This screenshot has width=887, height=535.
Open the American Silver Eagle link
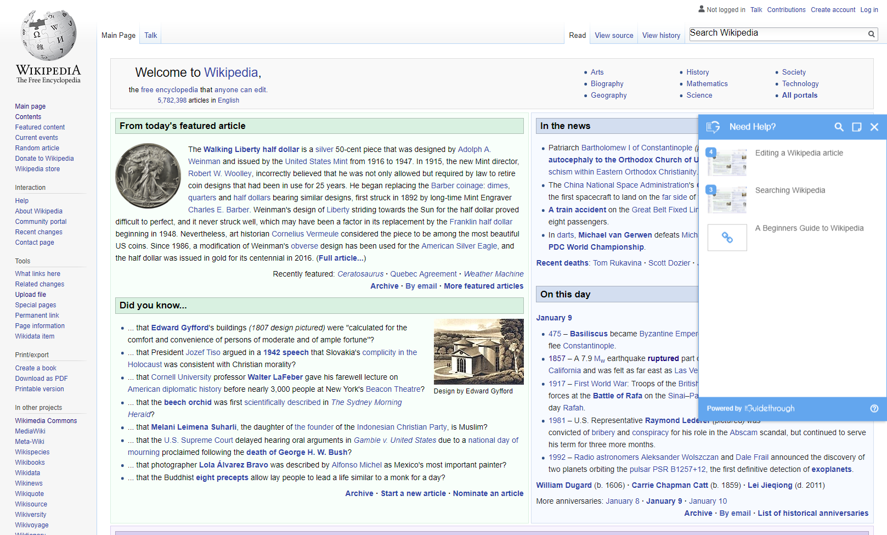point(460,246)
